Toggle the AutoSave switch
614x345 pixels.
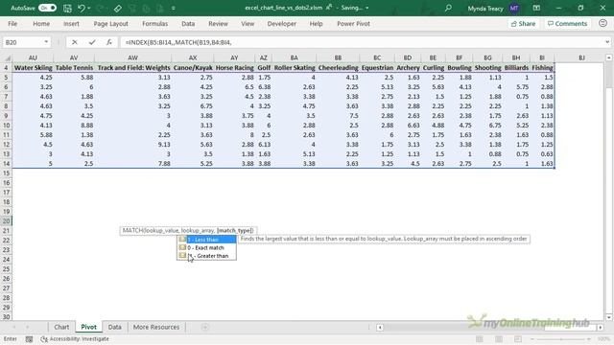tap(47, 8)
